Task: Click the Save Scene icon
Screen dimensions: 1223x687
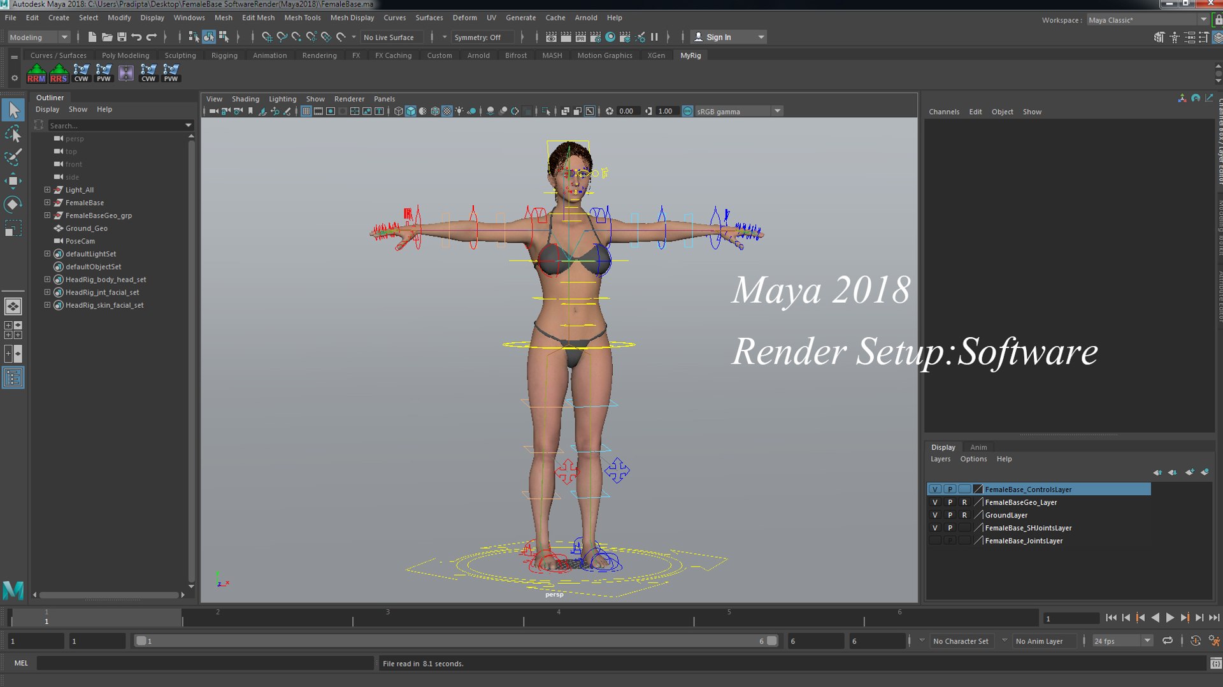Action: tap(122, 37)
